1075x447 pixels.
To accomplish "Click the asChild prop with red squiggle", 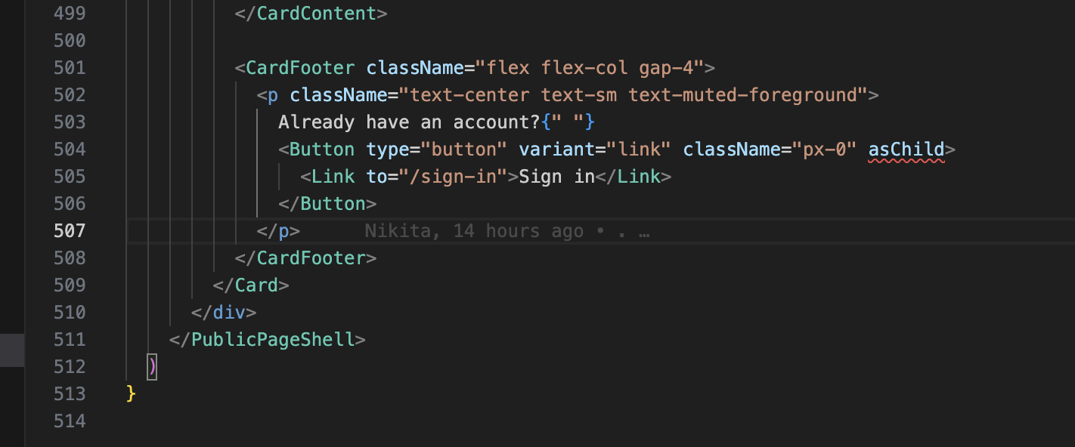I will pyautogui.click(x=906, y=150).
